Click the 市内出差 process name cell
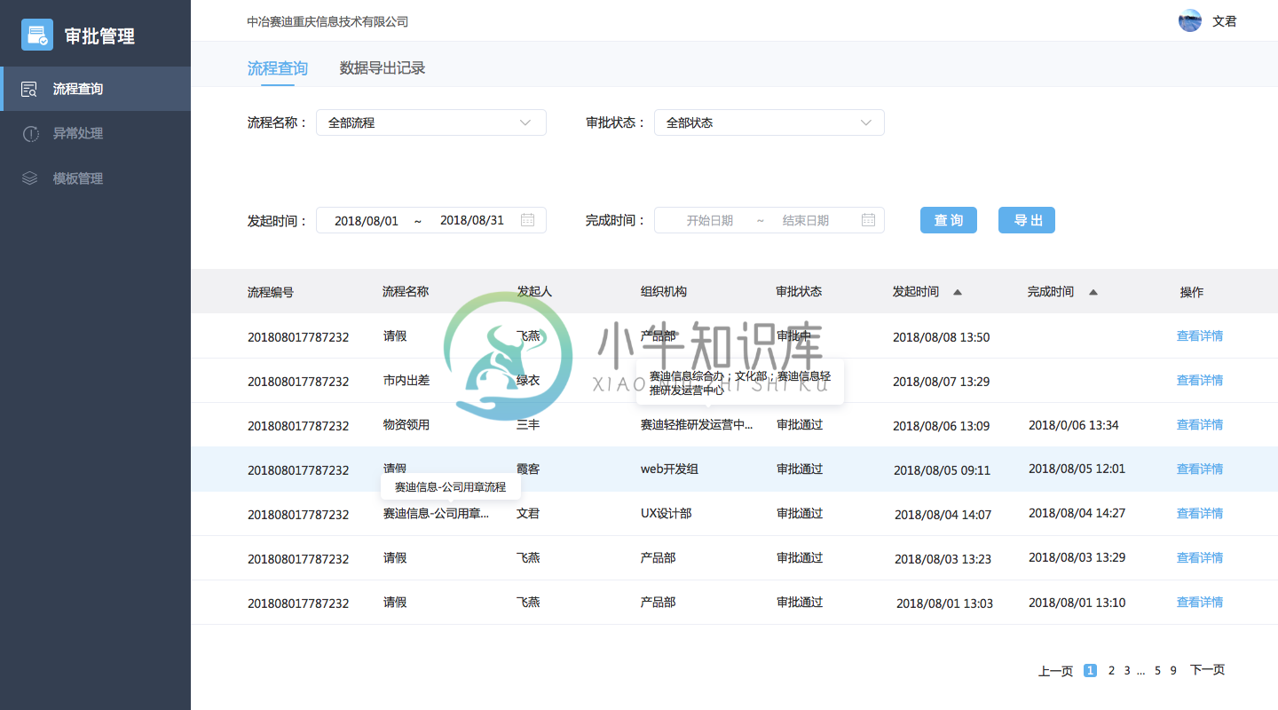 [406, 381]
